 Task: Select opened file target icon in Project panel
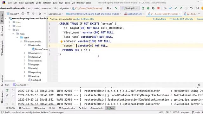[x=23, y=14]
